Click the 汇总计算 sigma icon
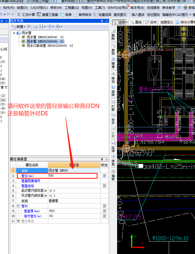Screen dimensions: 195x254 point(19,15)
